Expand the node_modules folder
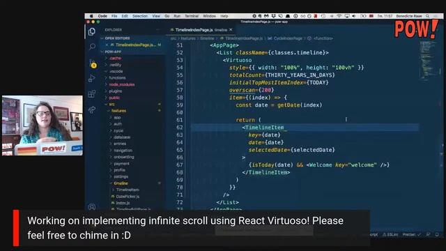The width and height of the screenshot is (446, 251). [x=121, y=84]
